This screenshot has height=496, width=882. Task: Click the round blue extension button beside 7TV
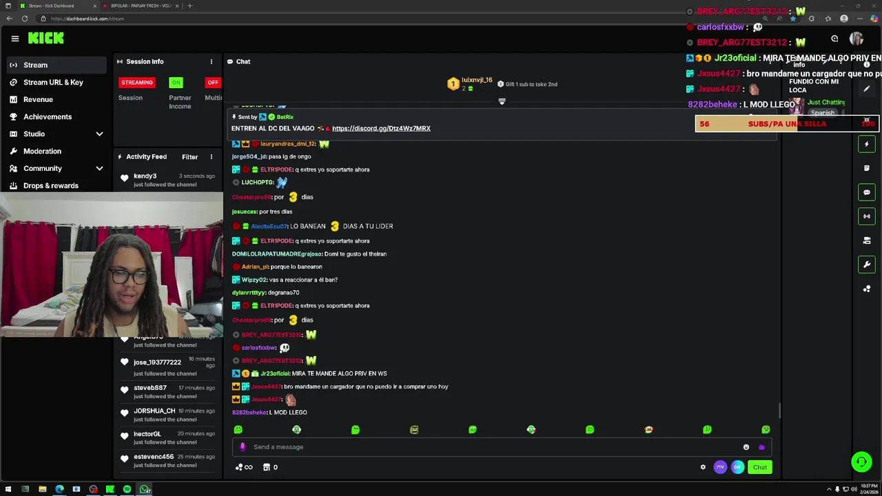pyautogui.click(x=737, y=467)
